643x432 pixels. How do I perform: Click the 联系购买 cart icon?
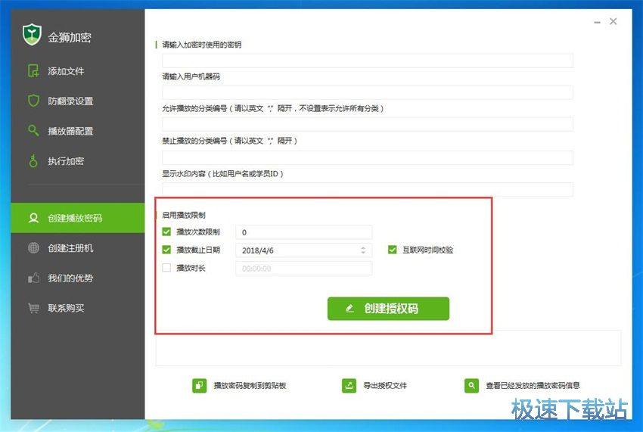tap(33, 308)
